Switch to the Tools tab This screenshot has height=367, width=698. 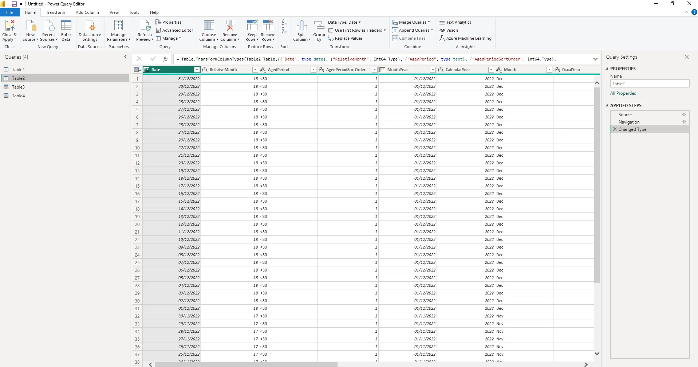(134, 12)
